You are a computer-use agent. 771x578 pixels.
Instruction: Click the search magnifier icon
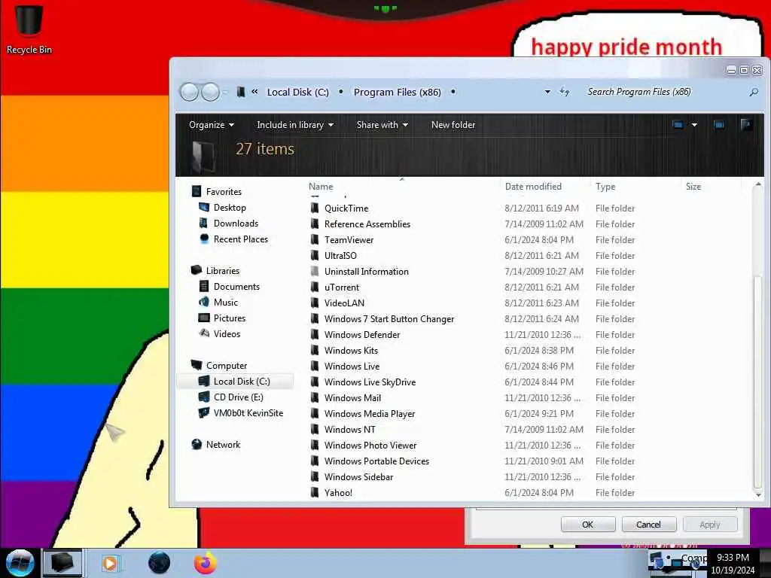pyautogui.click(x=753, y=92)
